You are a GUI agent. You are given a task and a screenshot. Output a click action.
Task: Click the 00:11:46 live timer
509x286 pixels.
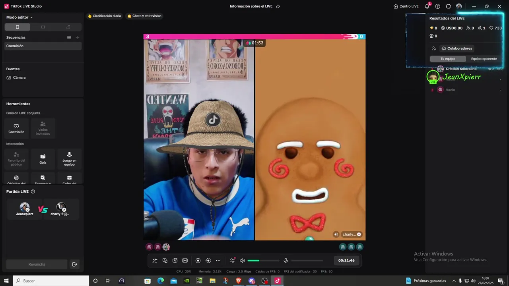[x=346, y=261]
